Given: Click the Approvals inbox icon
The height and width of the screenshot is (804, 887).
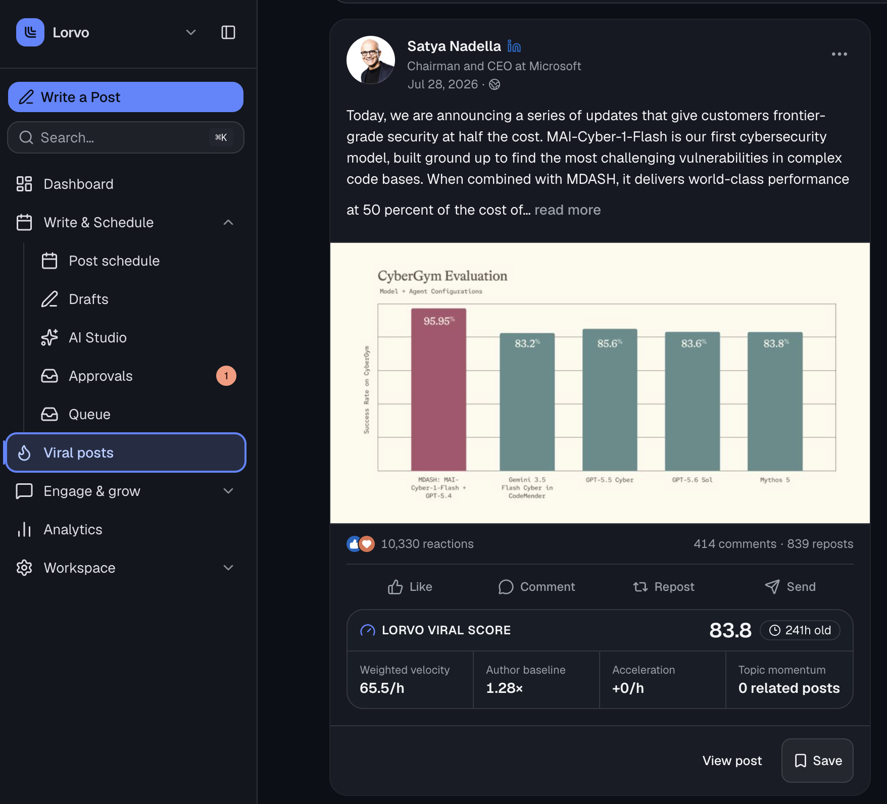Looking at the screenshot, I should (x=50, y=376).
